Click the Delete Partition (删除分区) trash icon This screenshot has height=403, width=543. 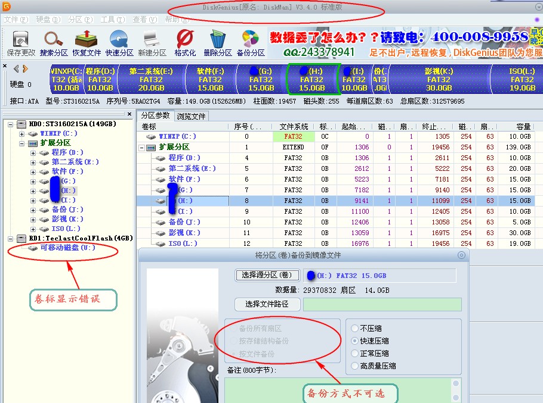(218, 43)
